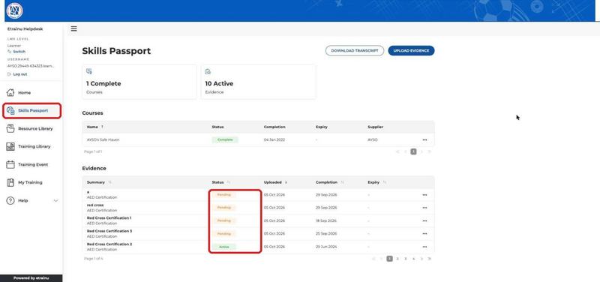Open the 10 Active Evidence card
Screen dimensions: 600x282
click(x=258, y=82)
